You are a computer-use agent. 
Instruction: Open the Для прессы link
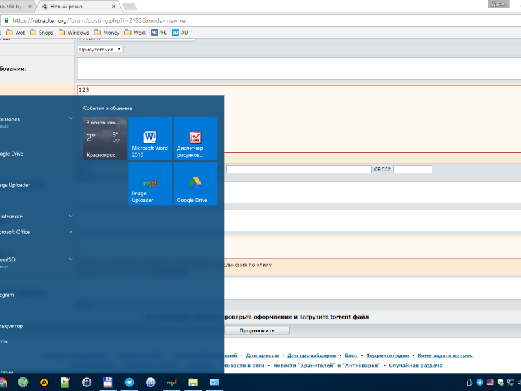[x=262, y=355]
